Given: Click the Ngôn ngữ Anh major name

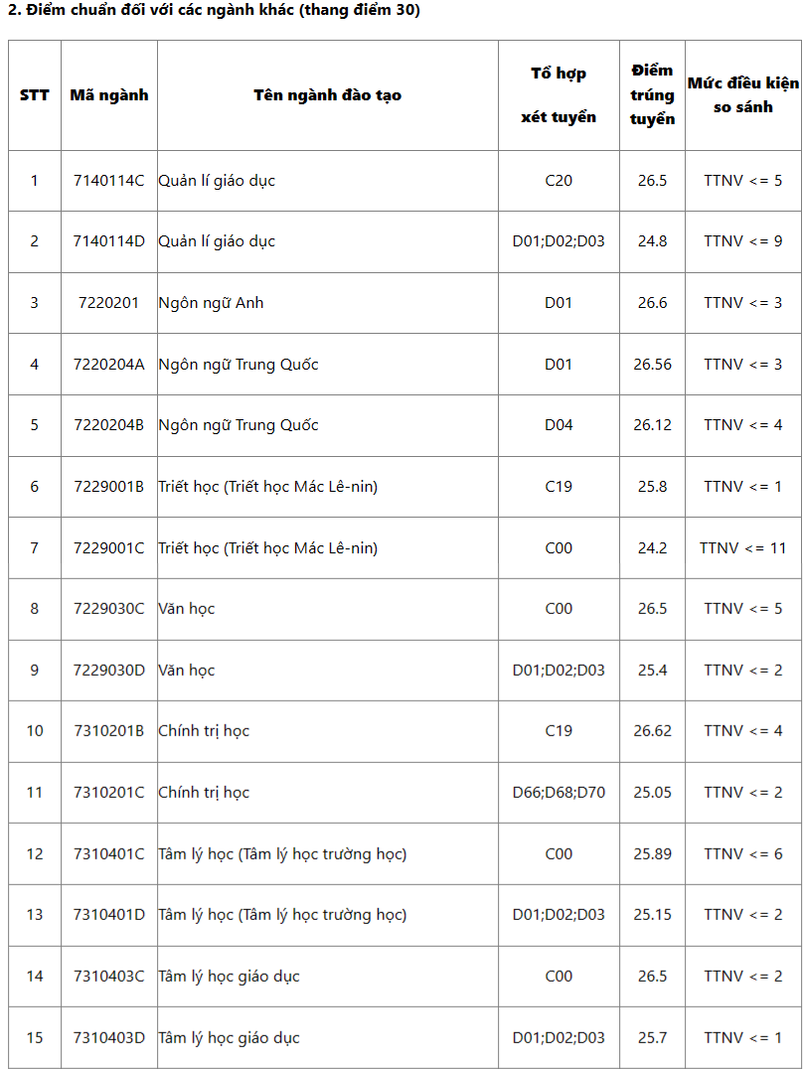Looking at the screenshot, I should [212, 303].
